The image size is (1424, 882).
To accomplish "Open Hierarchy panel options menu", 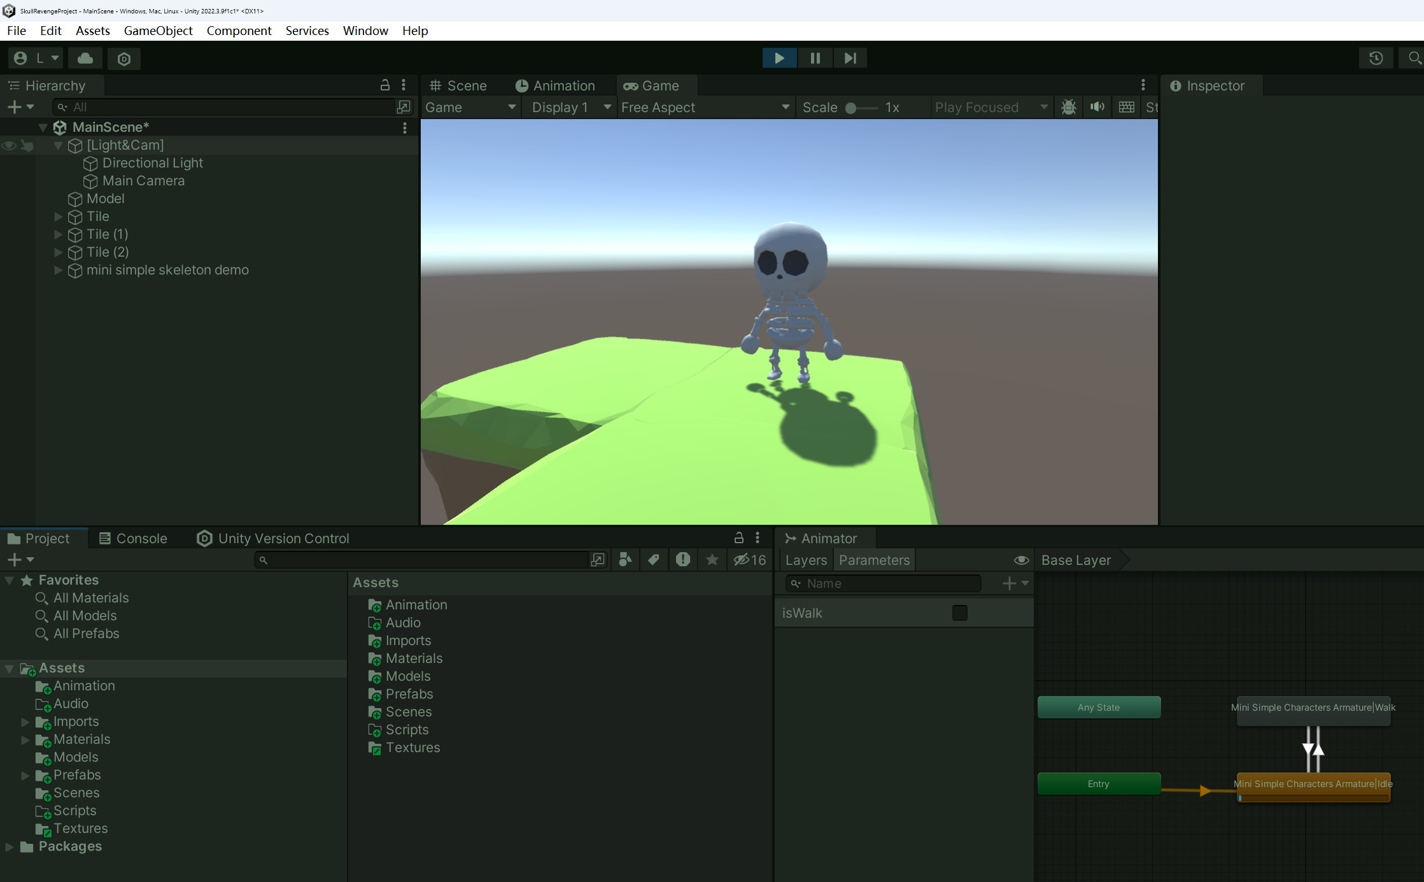I will (x=404, y=85).
